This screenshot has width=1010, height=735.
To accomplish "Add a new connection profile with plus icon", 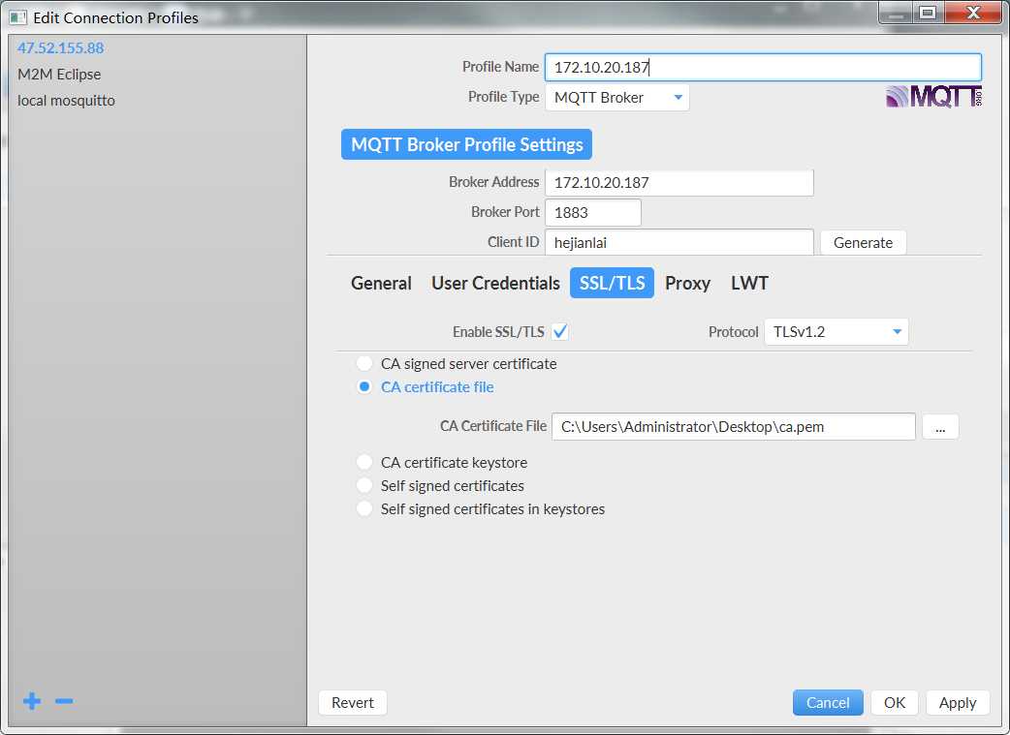I will (x=32, y=701).
